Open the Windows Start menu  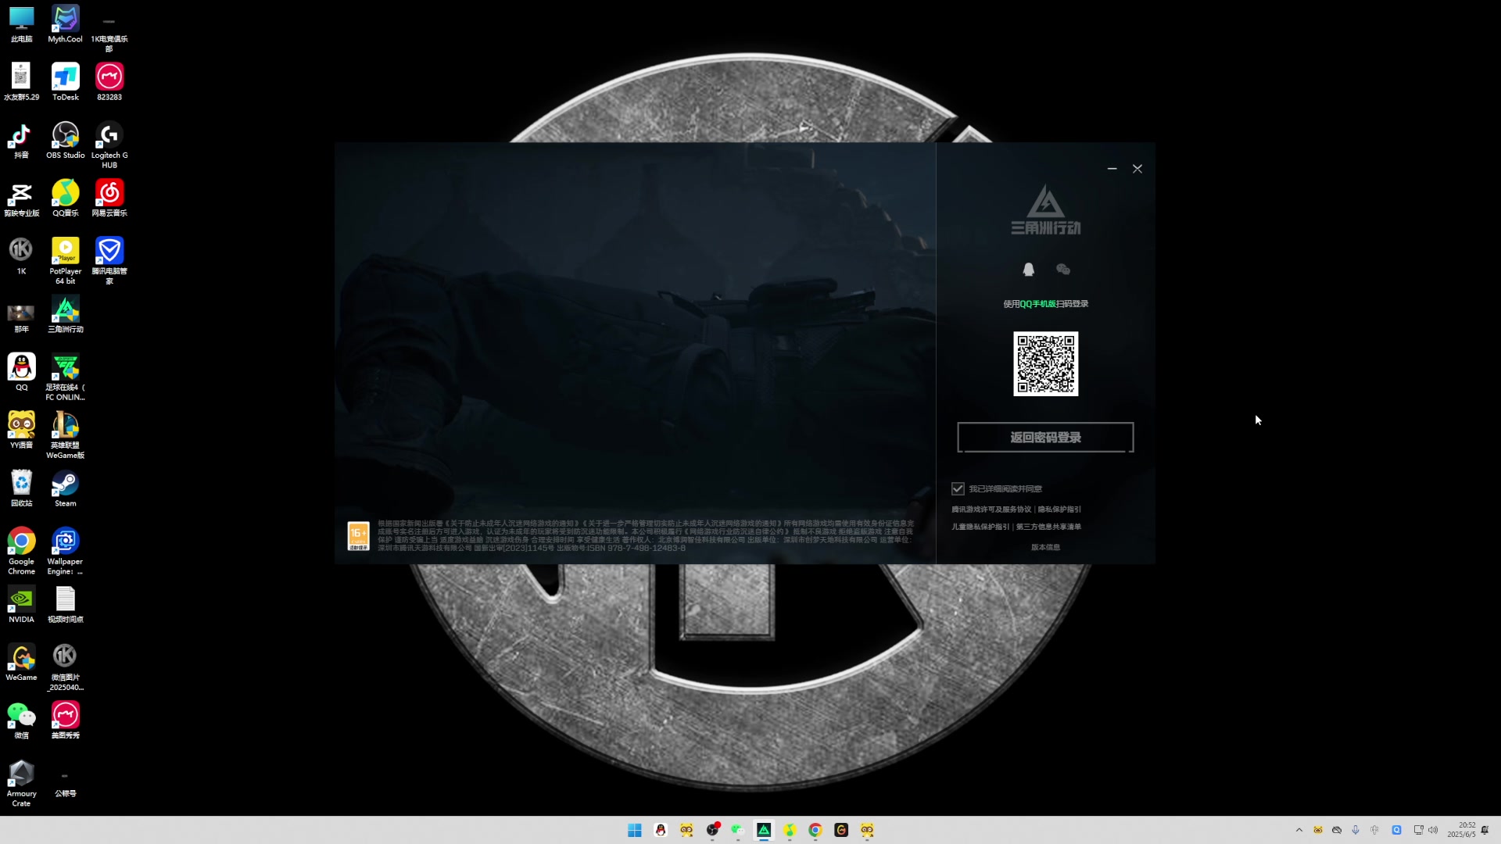(x=635, y=830)
